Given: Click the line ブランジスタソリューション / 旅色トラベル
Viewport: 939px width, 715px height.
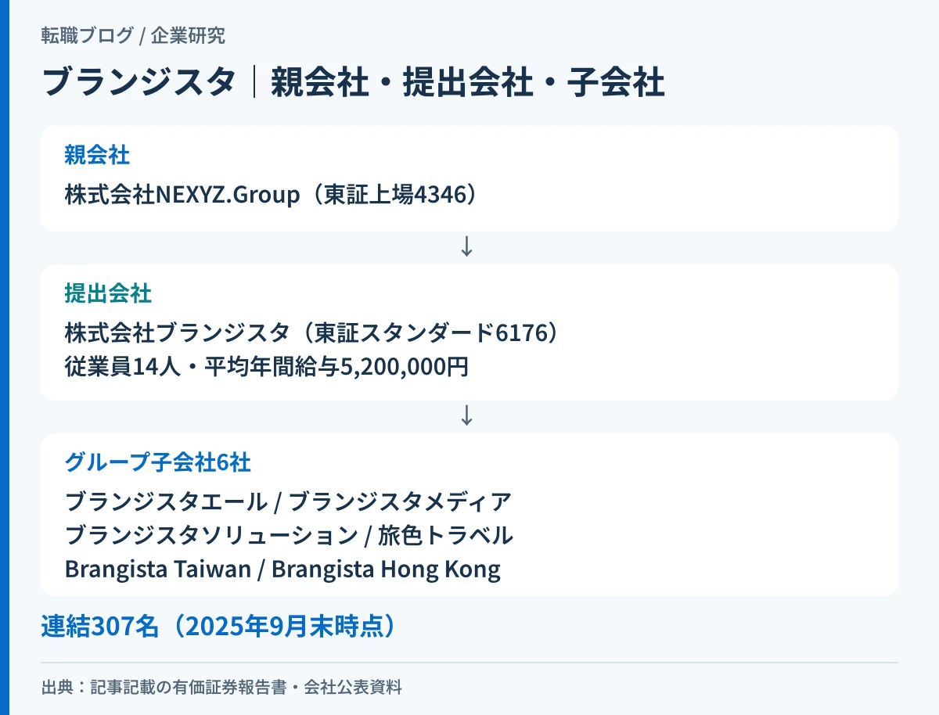Looking at the screenshot, I should 289,536.
